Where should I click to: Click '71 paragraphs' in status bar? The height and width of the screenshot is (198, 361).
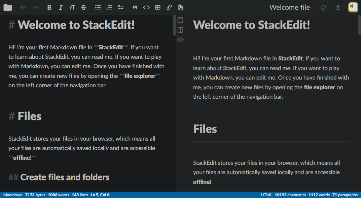click(x=345, y=195)
